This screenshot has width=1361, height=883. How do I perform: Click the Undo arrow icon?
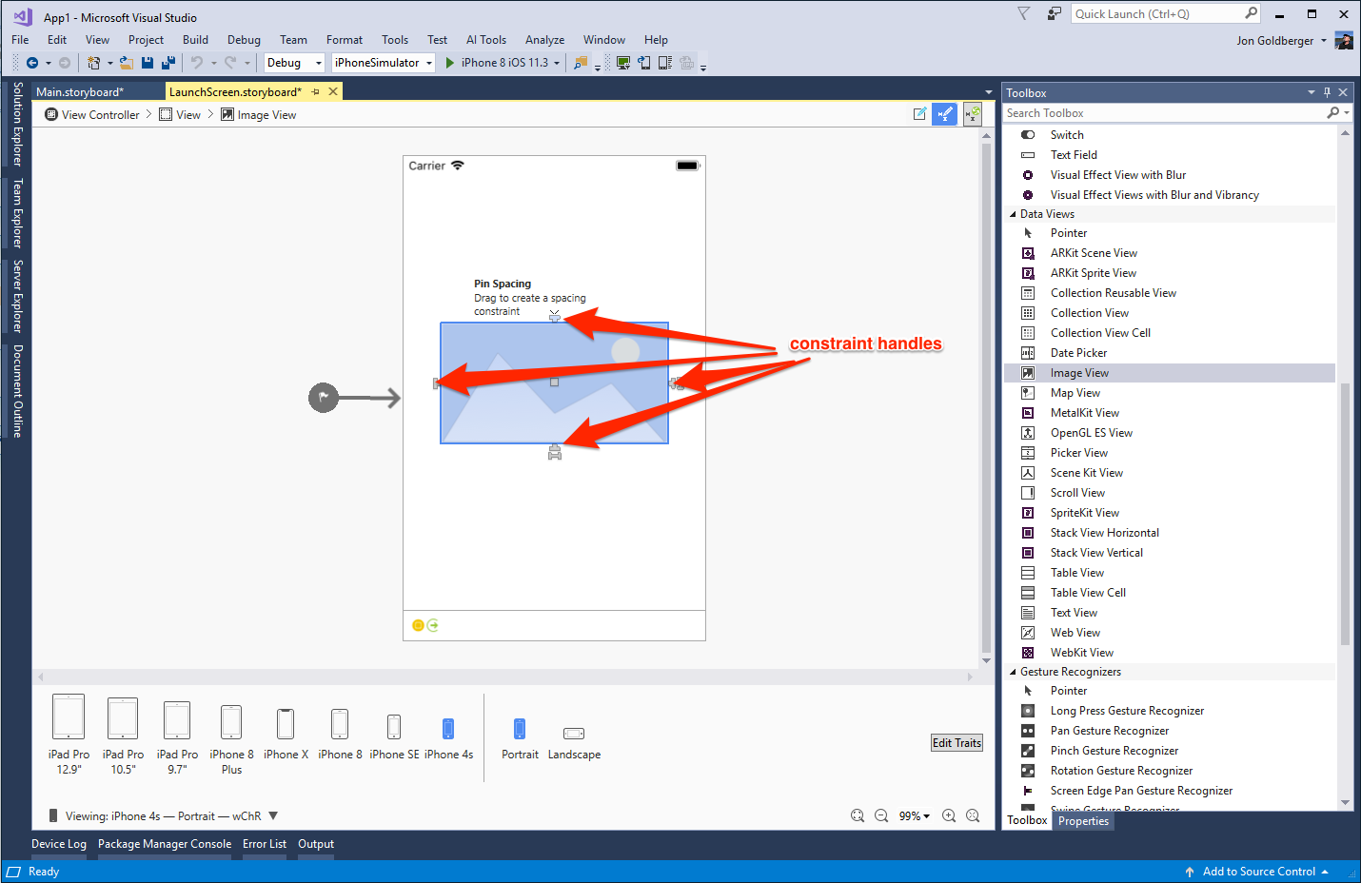pos(197,63)
